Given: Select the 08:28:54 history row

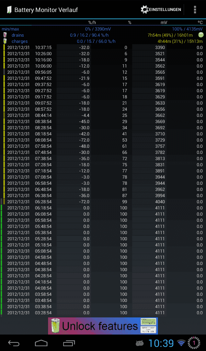Looking at the screenshot, I should click(x=103, y=128).
